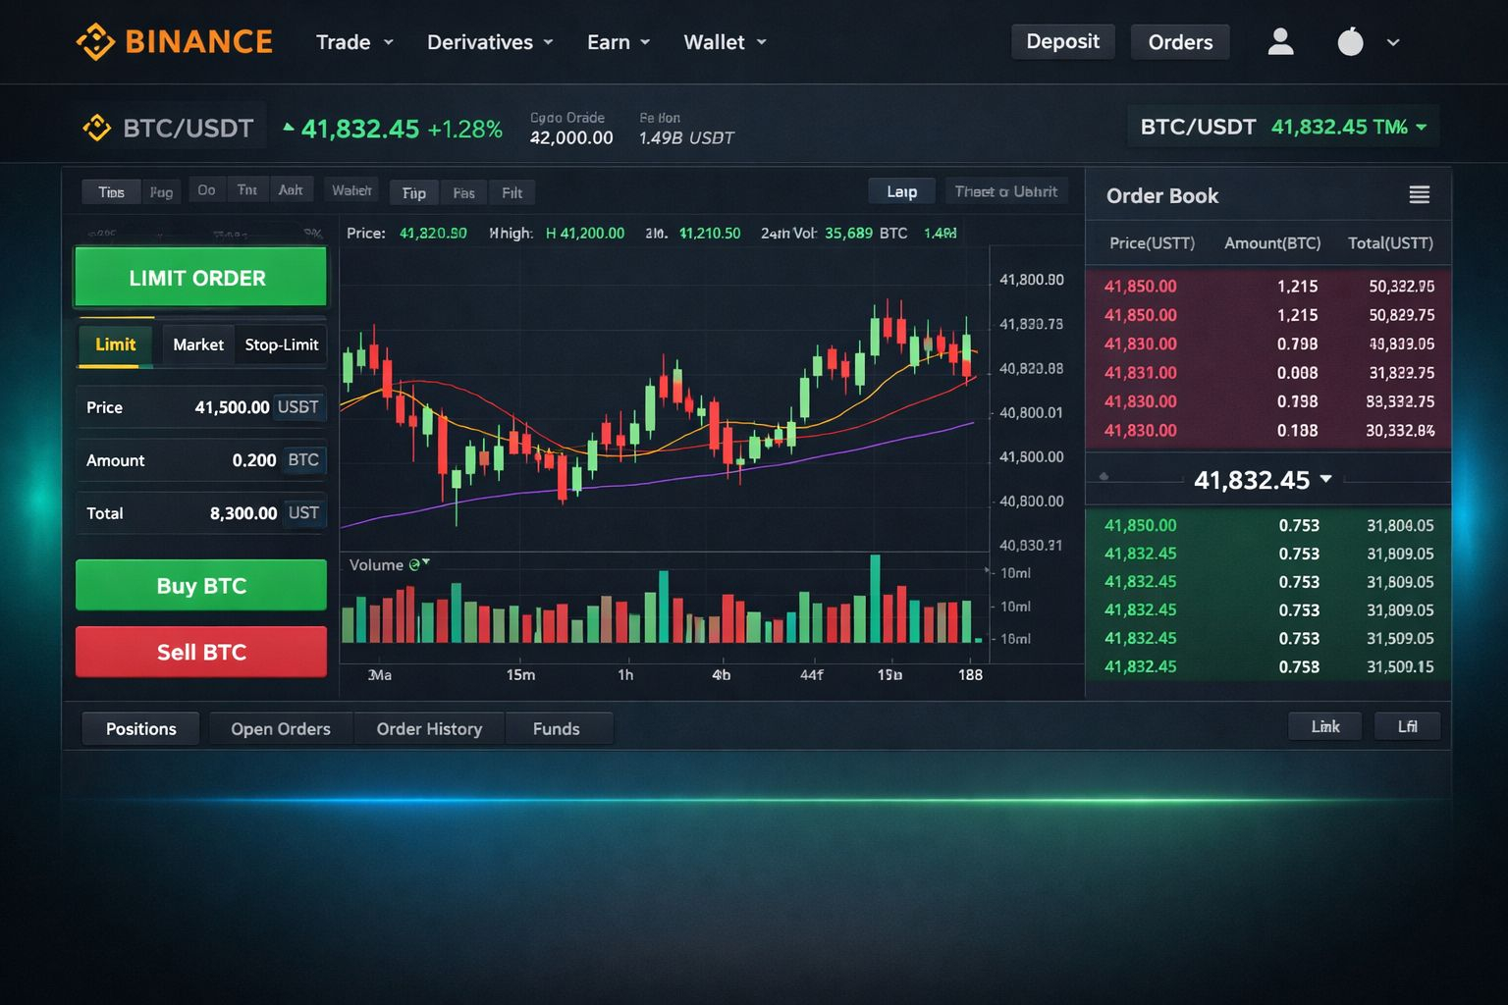Select the Stop-Limit order type tab
This screenshot has height=1005, width=1508.
(281, 344)
